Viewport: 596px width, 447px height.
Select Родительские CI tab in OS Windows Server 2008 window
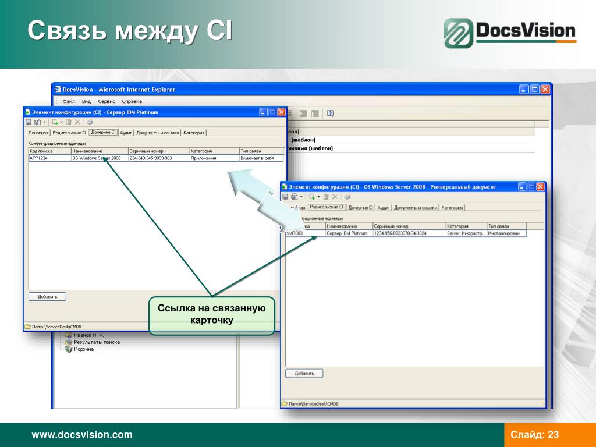(x=327, y=207)
